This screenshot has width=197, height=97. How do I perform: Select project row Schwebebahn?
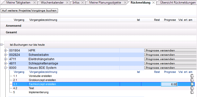[x=76, y=55]
